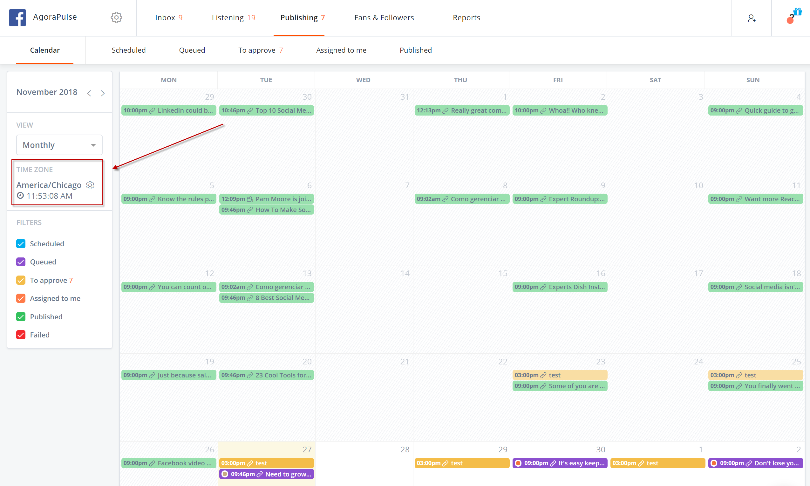The height and width of the screenshot is (486, 810).
Task: Select purple queued post Need to grow
Action: pyautogui.click(x=267, y=474)
